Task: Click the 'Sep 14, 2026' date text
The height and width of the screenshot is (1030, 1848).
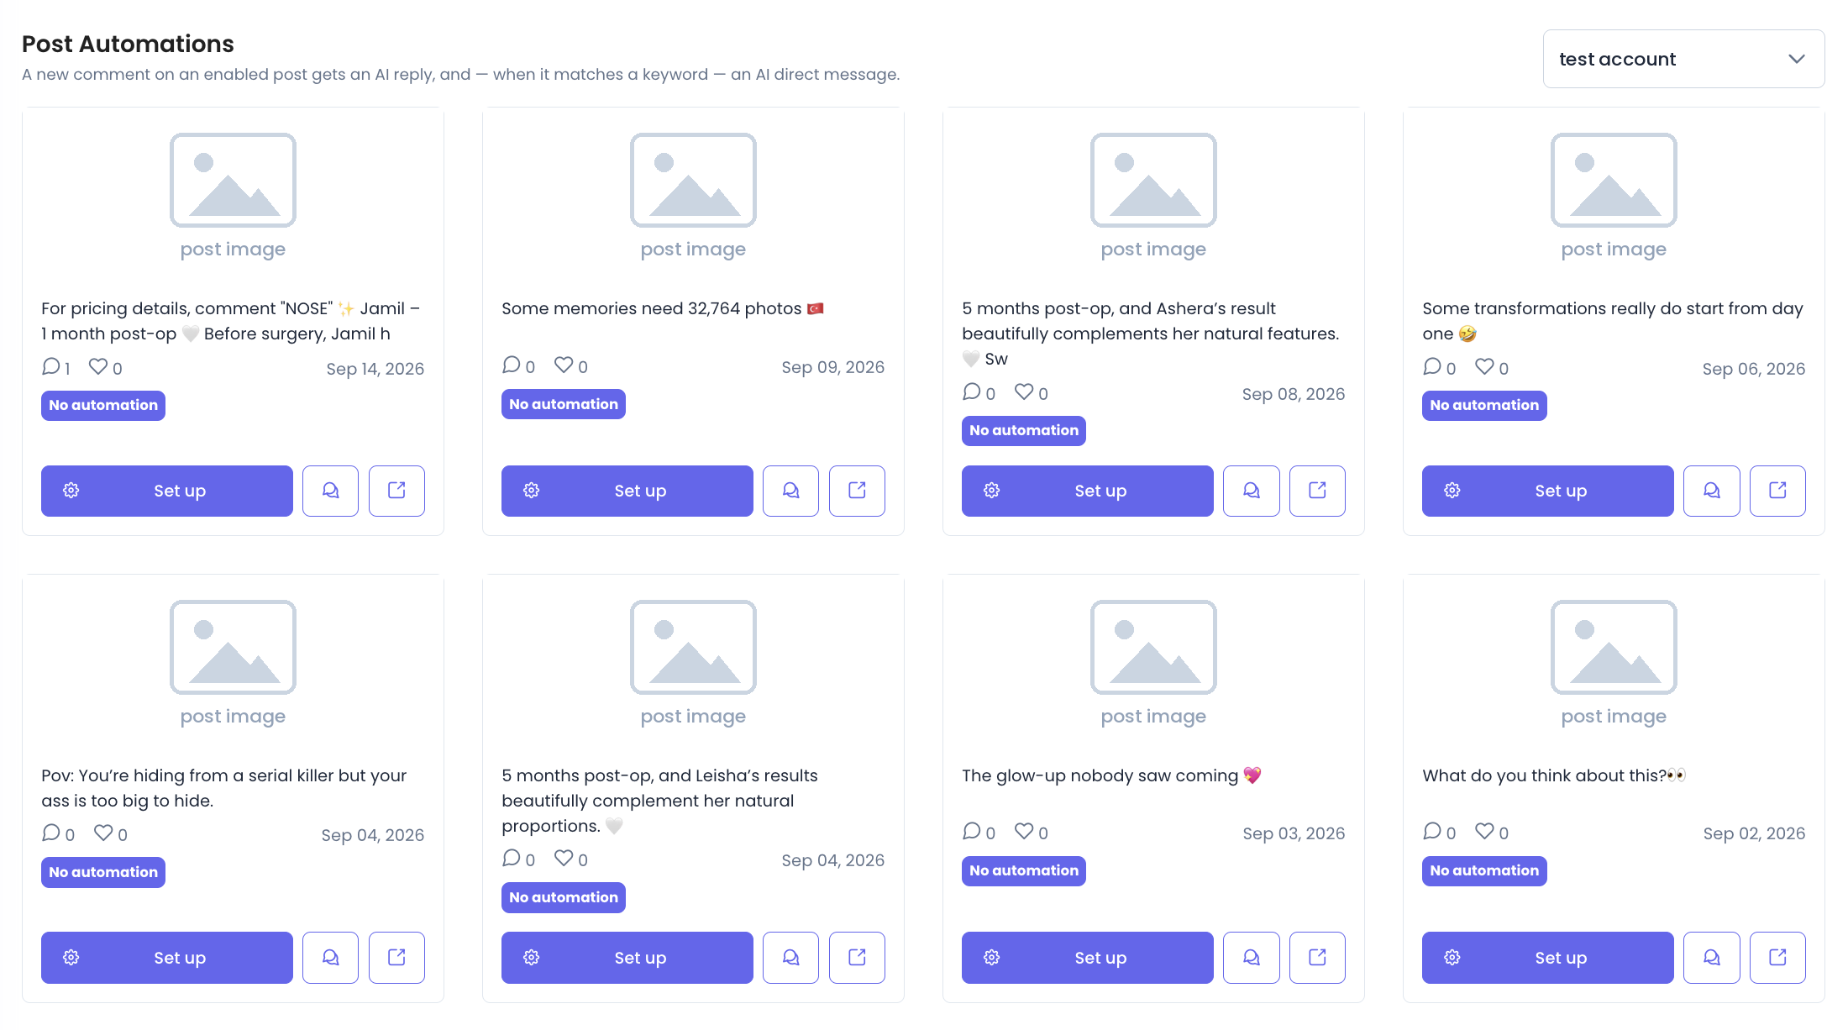Action: coord(375,369)
